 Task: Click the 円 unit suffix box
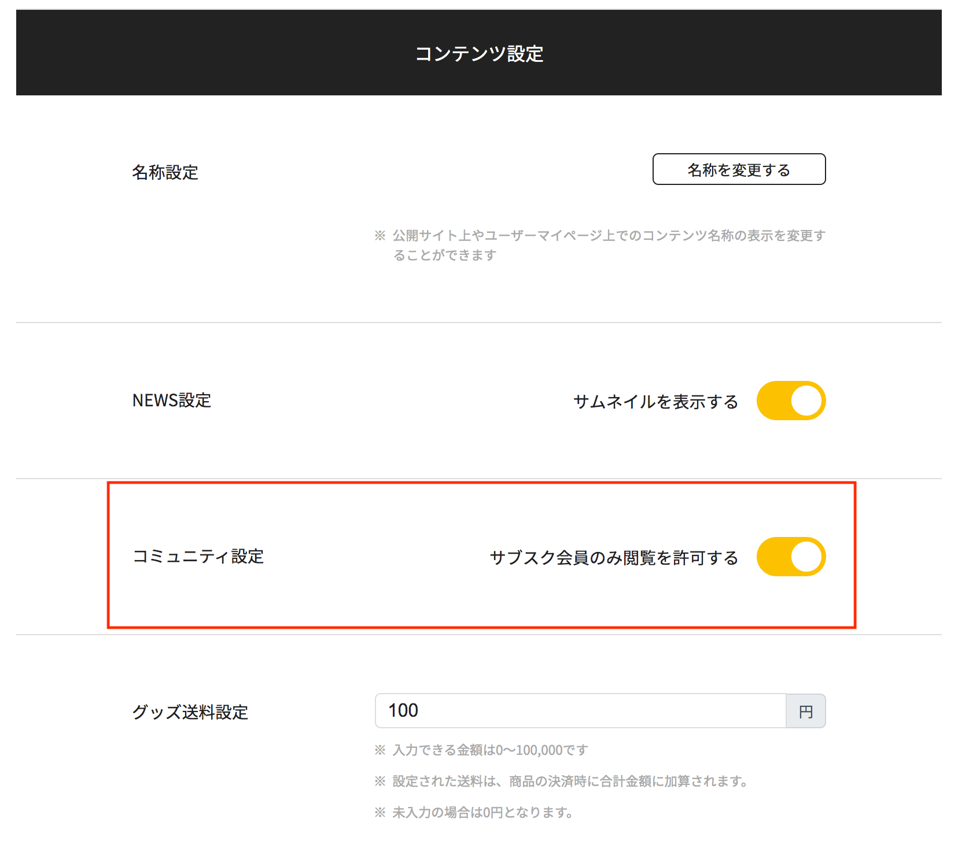tap(806, 712)
